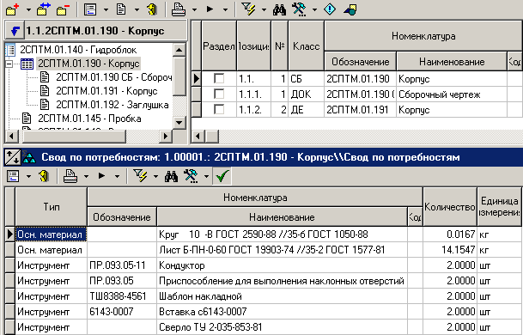The height and width of the screenshot is (335, 523).
Task: Click the sort arrows icon on blue header
Action: (13, 157)
